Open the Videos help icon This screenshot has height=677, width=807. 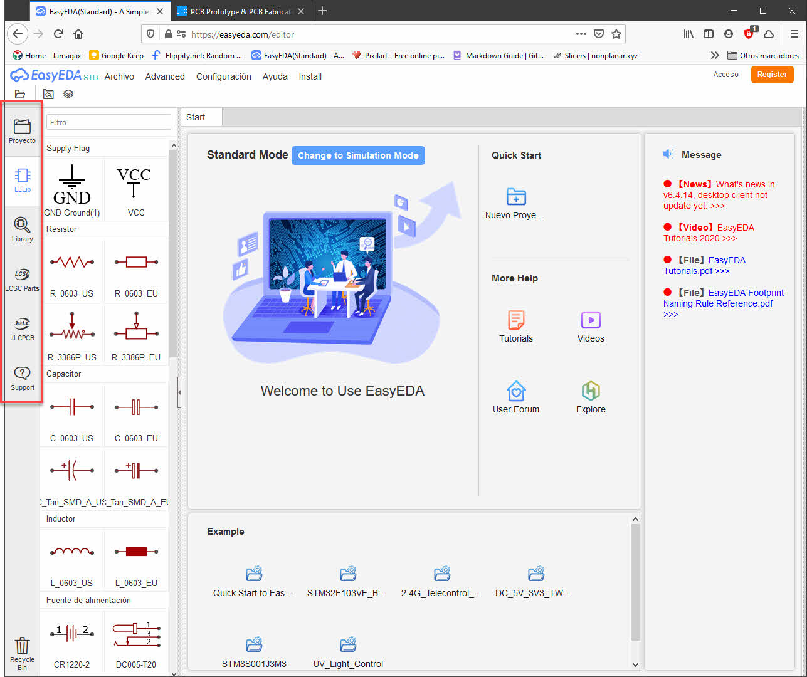pyautogui.click(x=591, y=320)
